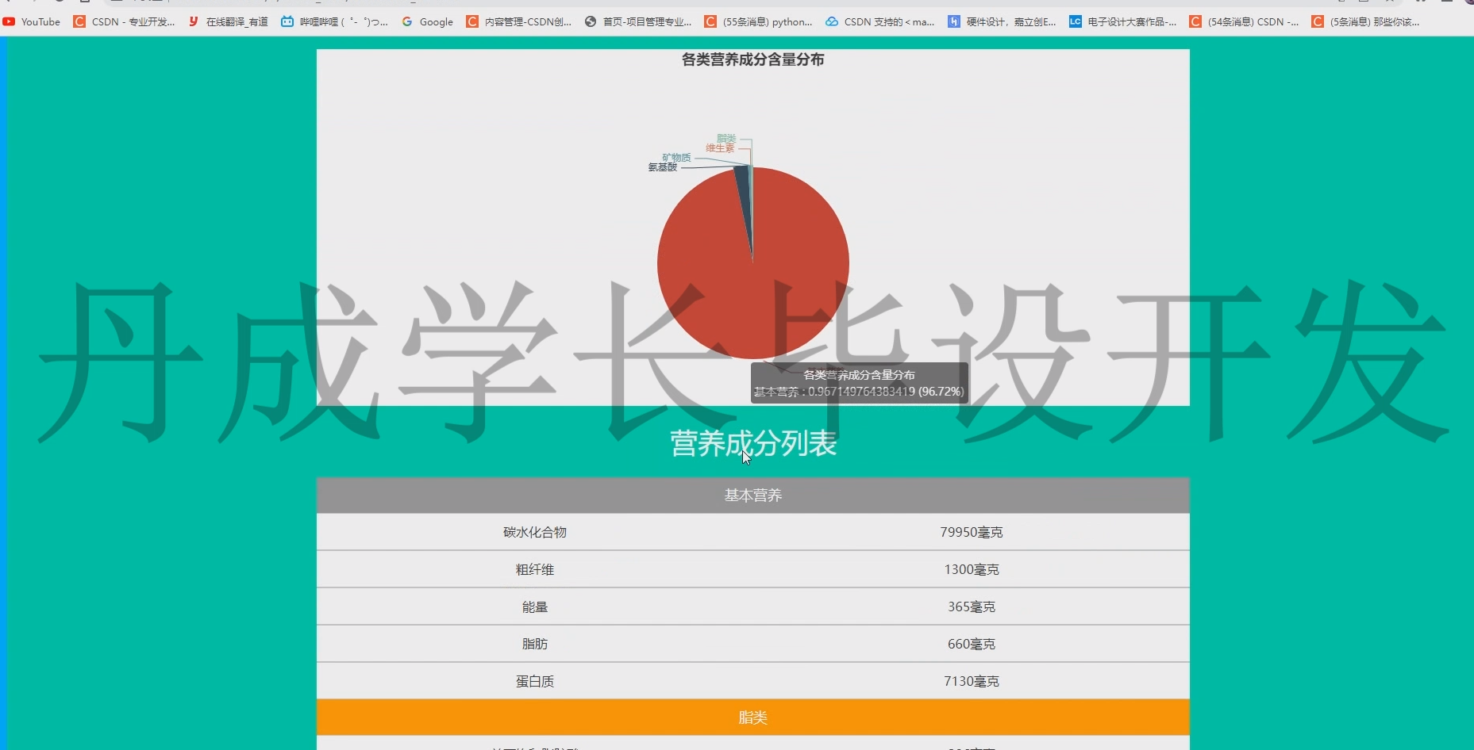Toggle the 矿物质 label on the pie chart
Screen dimensions: 1474x750
[x=678, y=156]
